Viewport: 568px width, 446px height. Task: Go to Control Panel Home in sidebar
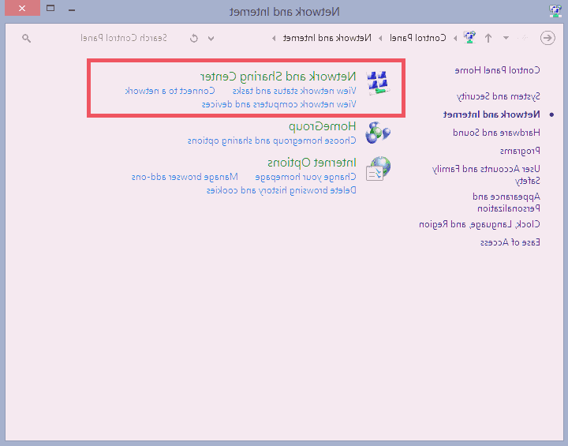[x=509, y=69]
